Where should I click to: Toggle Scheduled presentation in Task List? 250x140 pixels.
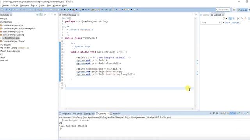234,19
